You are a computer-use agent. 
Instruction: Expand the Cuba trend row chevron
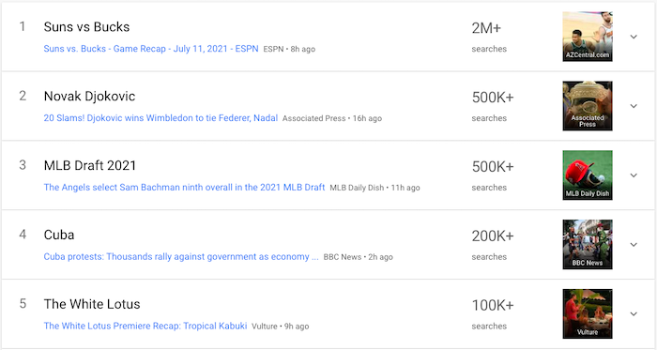[634, 245]
